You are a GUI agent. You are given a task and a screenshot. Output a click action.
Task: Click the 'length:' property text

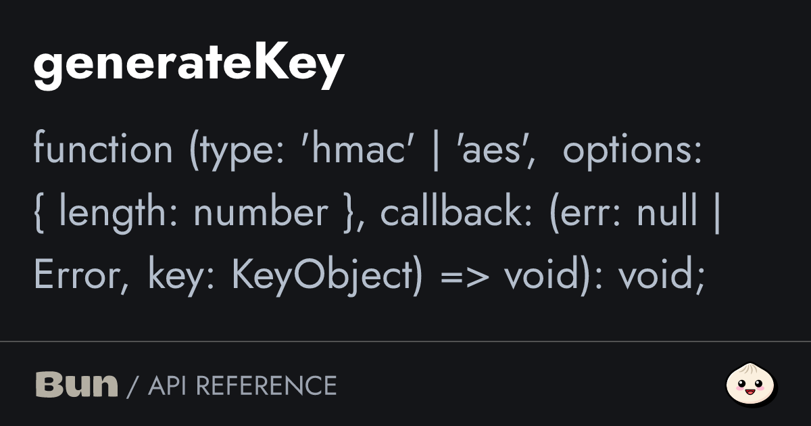[120, 212]
